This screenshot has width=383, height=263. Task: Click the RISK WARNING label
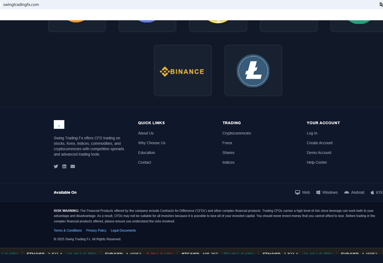[66, 211]
